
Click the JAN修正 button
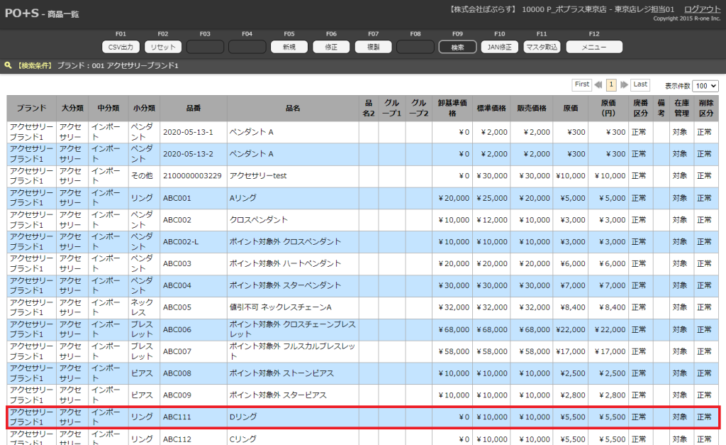[499, 48]
